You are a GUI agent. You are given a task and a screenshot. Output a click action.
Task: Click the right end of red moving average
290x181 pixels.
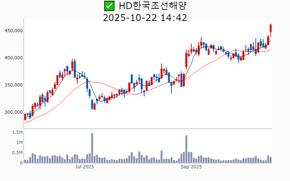point(270,50)
